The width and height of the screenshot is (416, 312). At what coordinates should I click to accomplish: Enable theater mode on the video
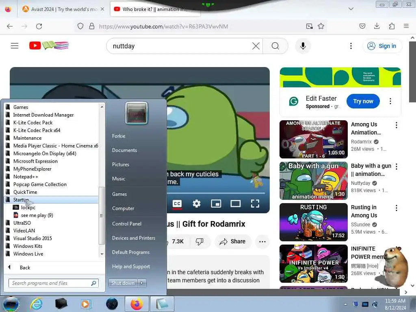coord(235,204)
